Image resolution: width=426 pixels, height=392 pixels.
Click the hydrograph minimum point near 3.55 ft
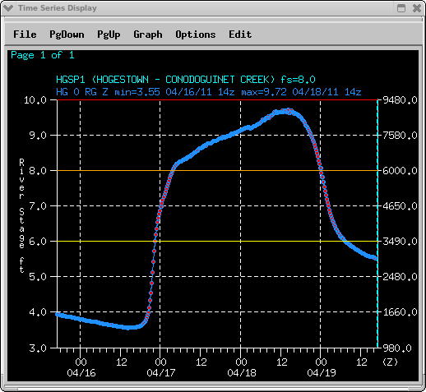coord(127,328)
